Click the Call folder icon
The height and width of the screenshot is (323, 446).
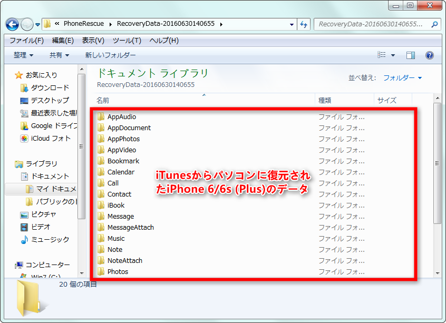point(101,183)
